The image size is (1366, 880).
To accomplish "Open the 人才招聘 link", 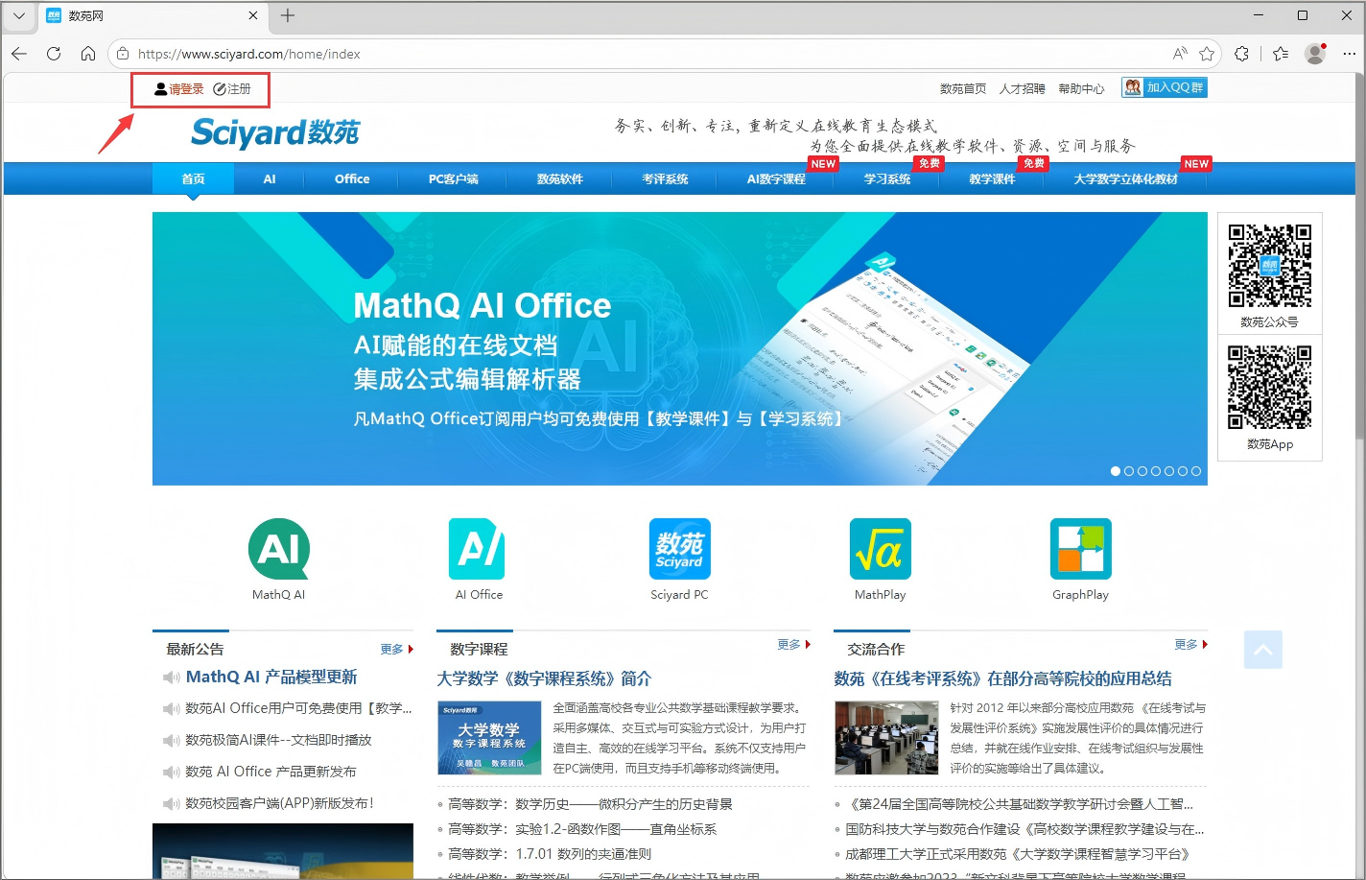I will pyautogui.click(x=1023, y=88).
